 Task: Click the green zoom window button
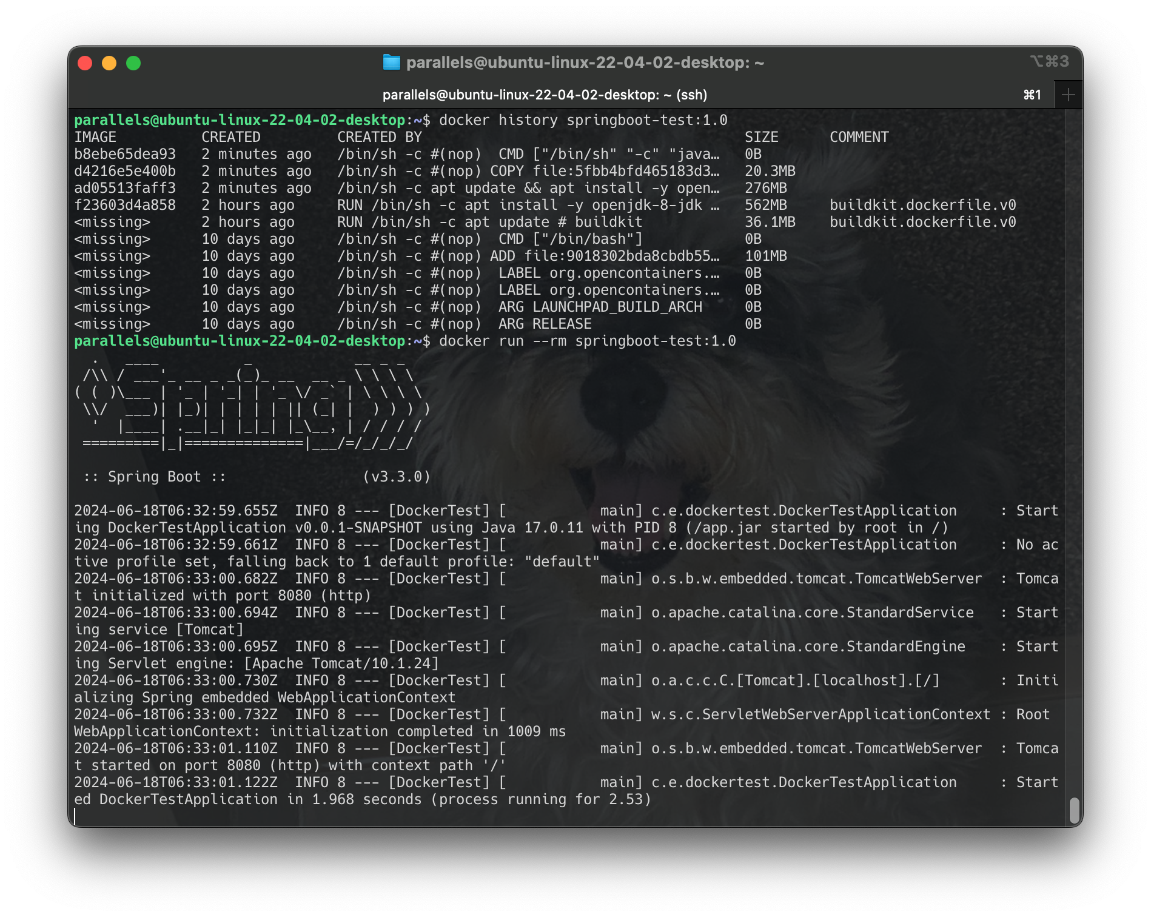(133, 63)
